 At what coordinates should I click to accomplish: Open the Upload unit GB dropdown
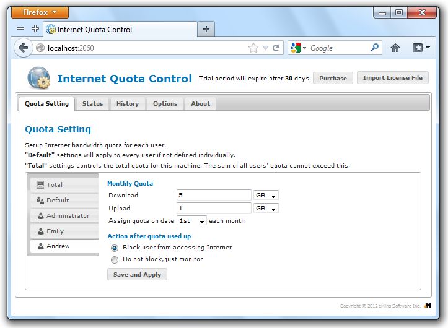(266, 209)
